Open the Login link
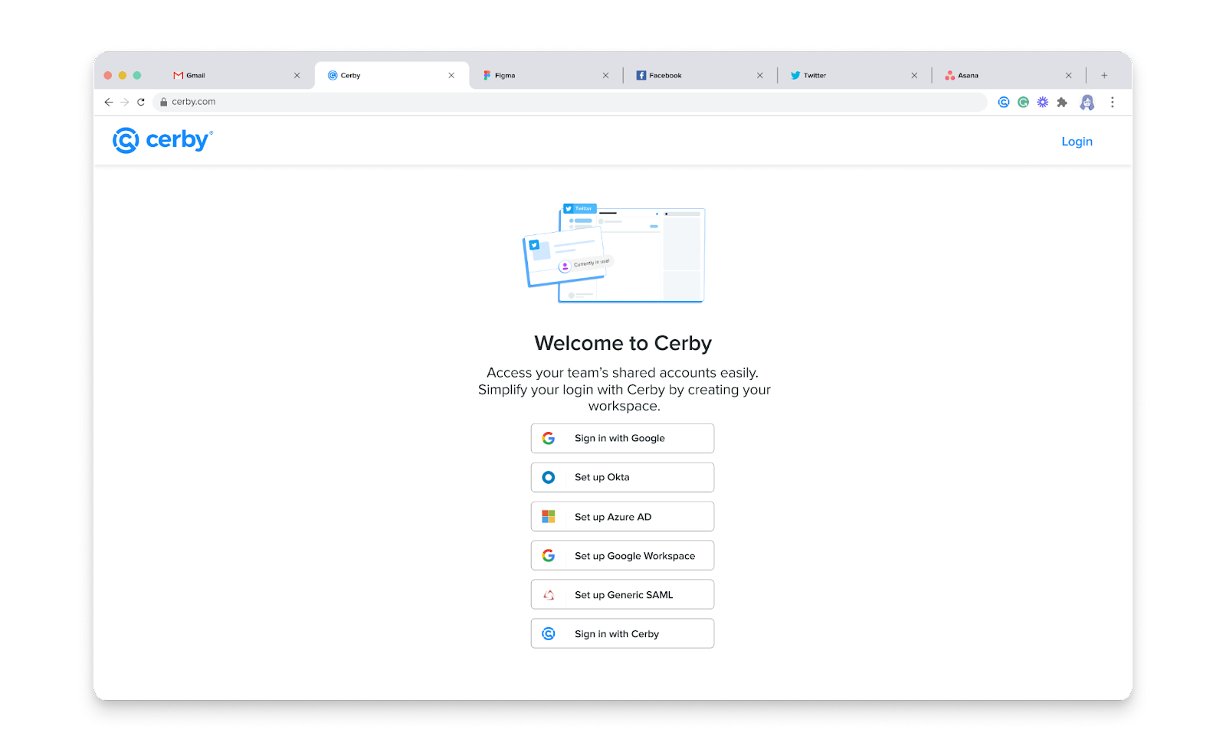The height and width of the screenshot is (752, 1226). (1077, 142)
